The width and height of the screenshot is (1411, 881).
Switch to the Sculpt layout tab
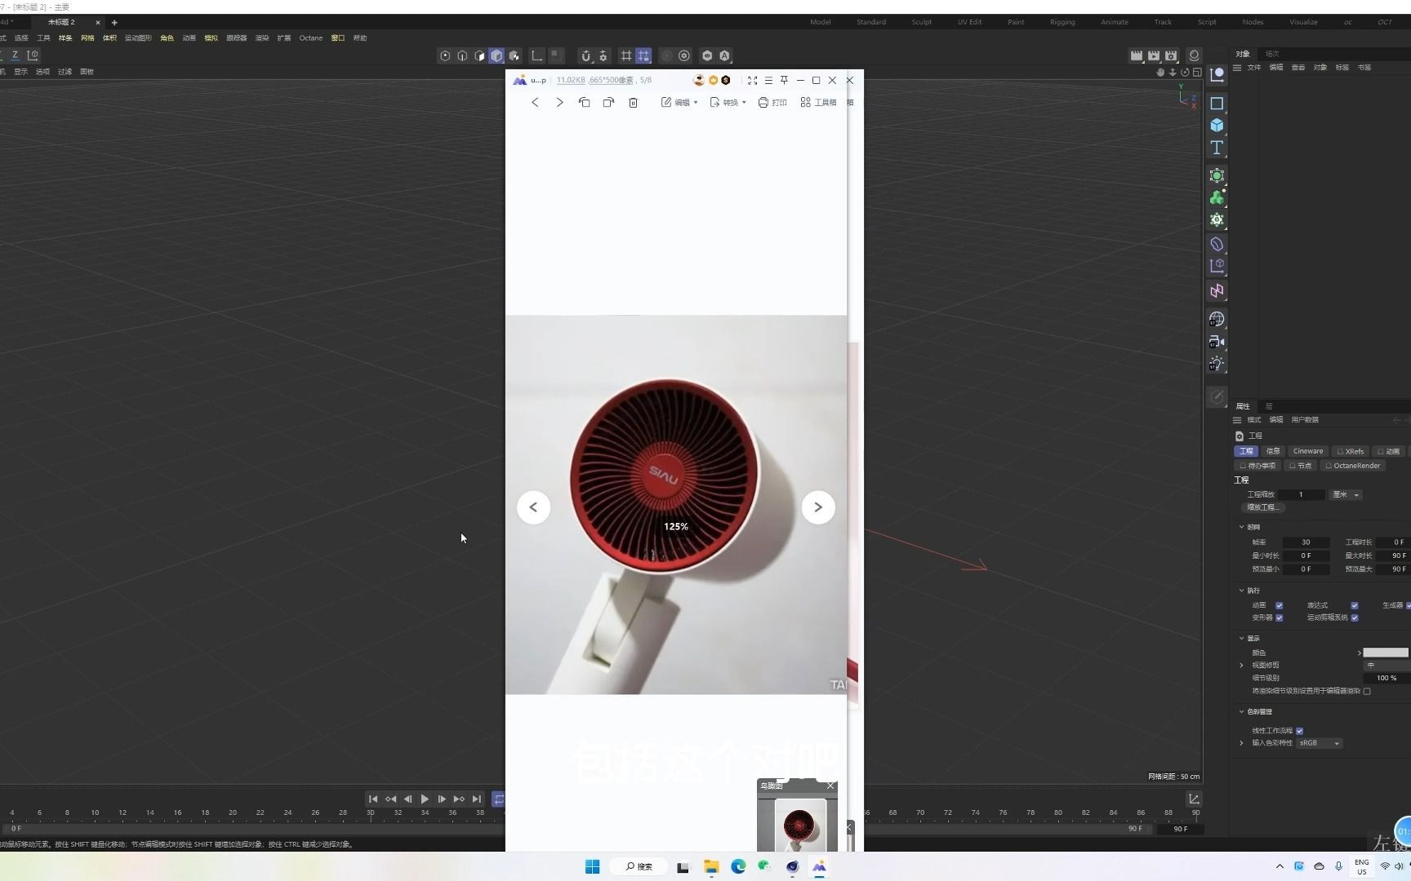922,22
